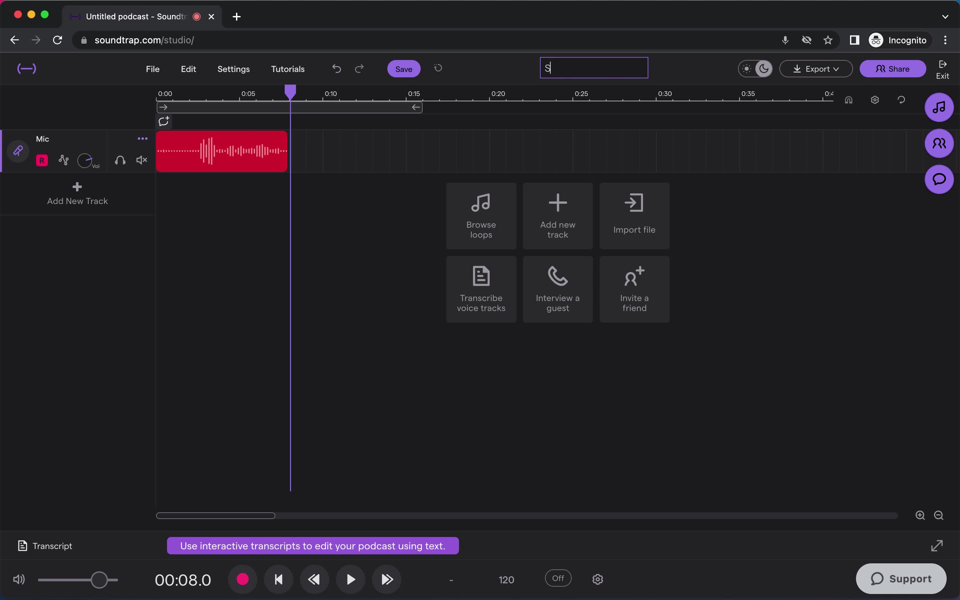Click the collaborator/friends panel icon
This screenshot has height=600, width=960.
[939, 143]
